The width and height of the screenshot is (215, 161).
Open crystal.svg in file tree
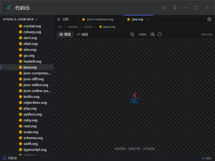click(x=27, y=26)
